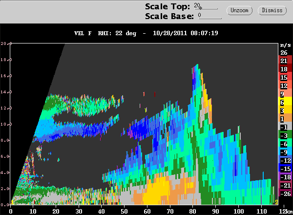The width and height of the screenshot is (293, 215).
Task: Click the 'm/s' units label
Action: pyautogui.click(x=286, y=45)
